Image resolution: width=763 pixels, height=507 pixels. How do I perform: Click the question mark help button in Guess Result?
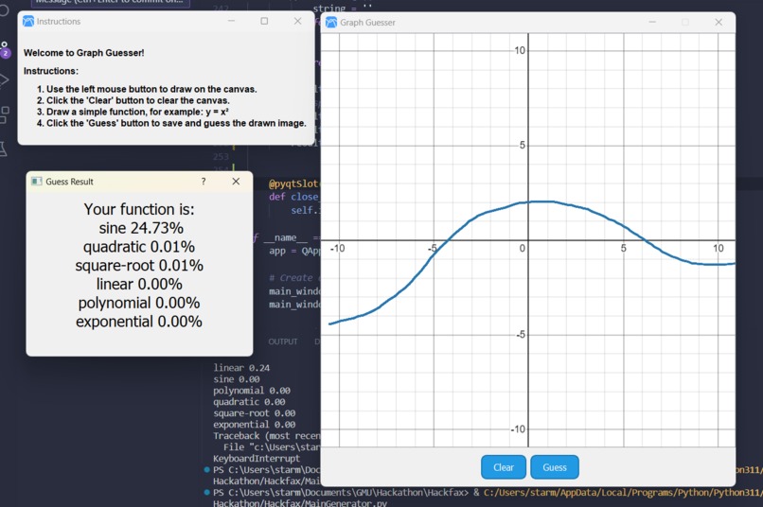click(x=204, y=182)
